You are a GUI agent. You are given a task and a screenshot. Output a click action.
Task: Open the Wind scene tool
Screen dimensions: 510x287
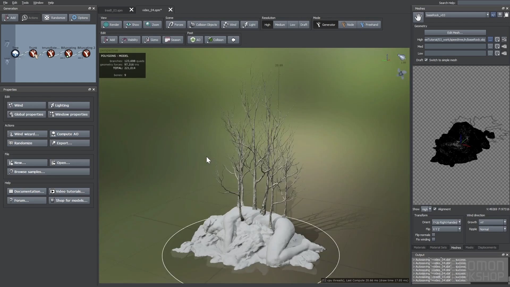pos(230,24)
